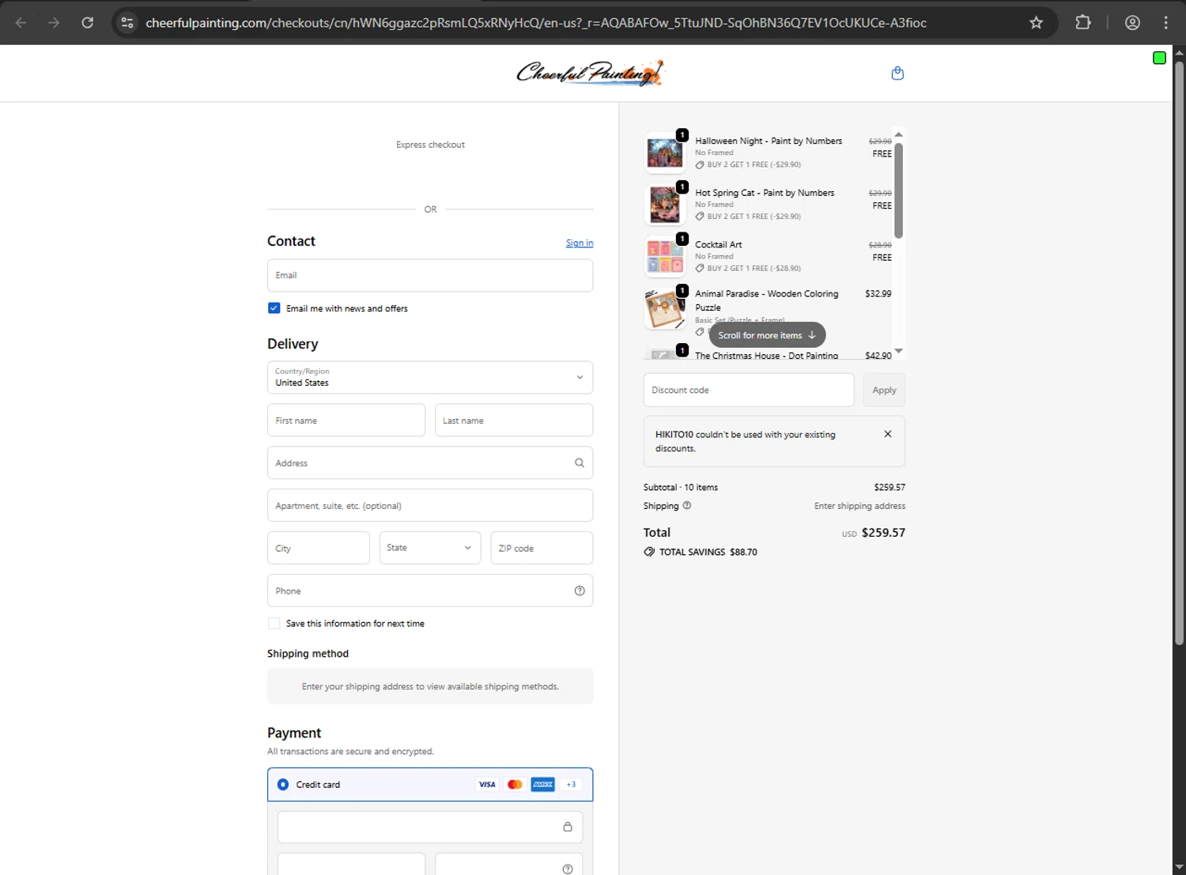Click the page scrollbar down arrow

coord(1179,867)
